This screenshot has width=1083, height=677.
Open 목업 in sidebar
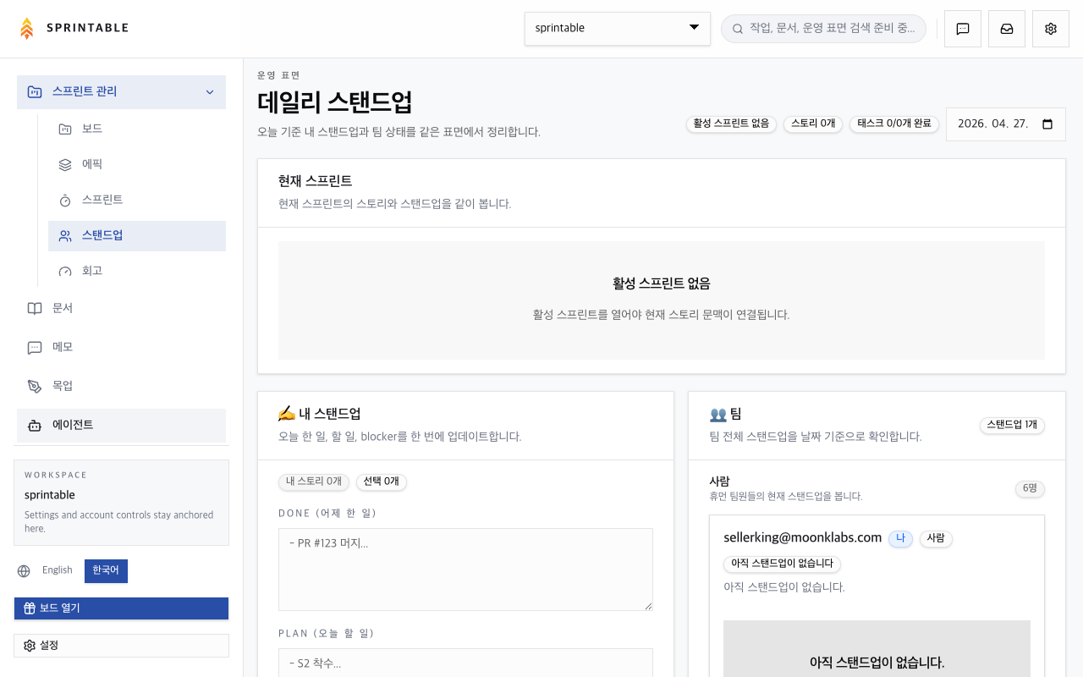click(x=121, y=386)
